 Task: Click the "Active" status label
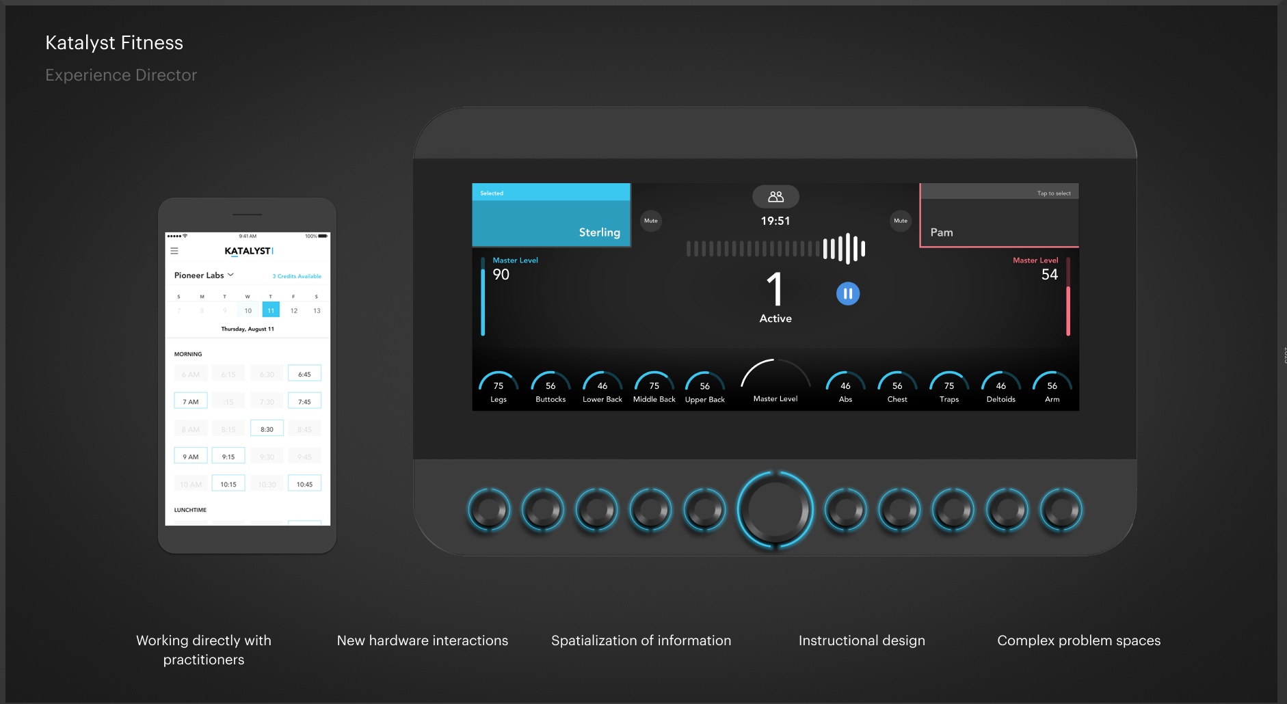coord(775,319)
